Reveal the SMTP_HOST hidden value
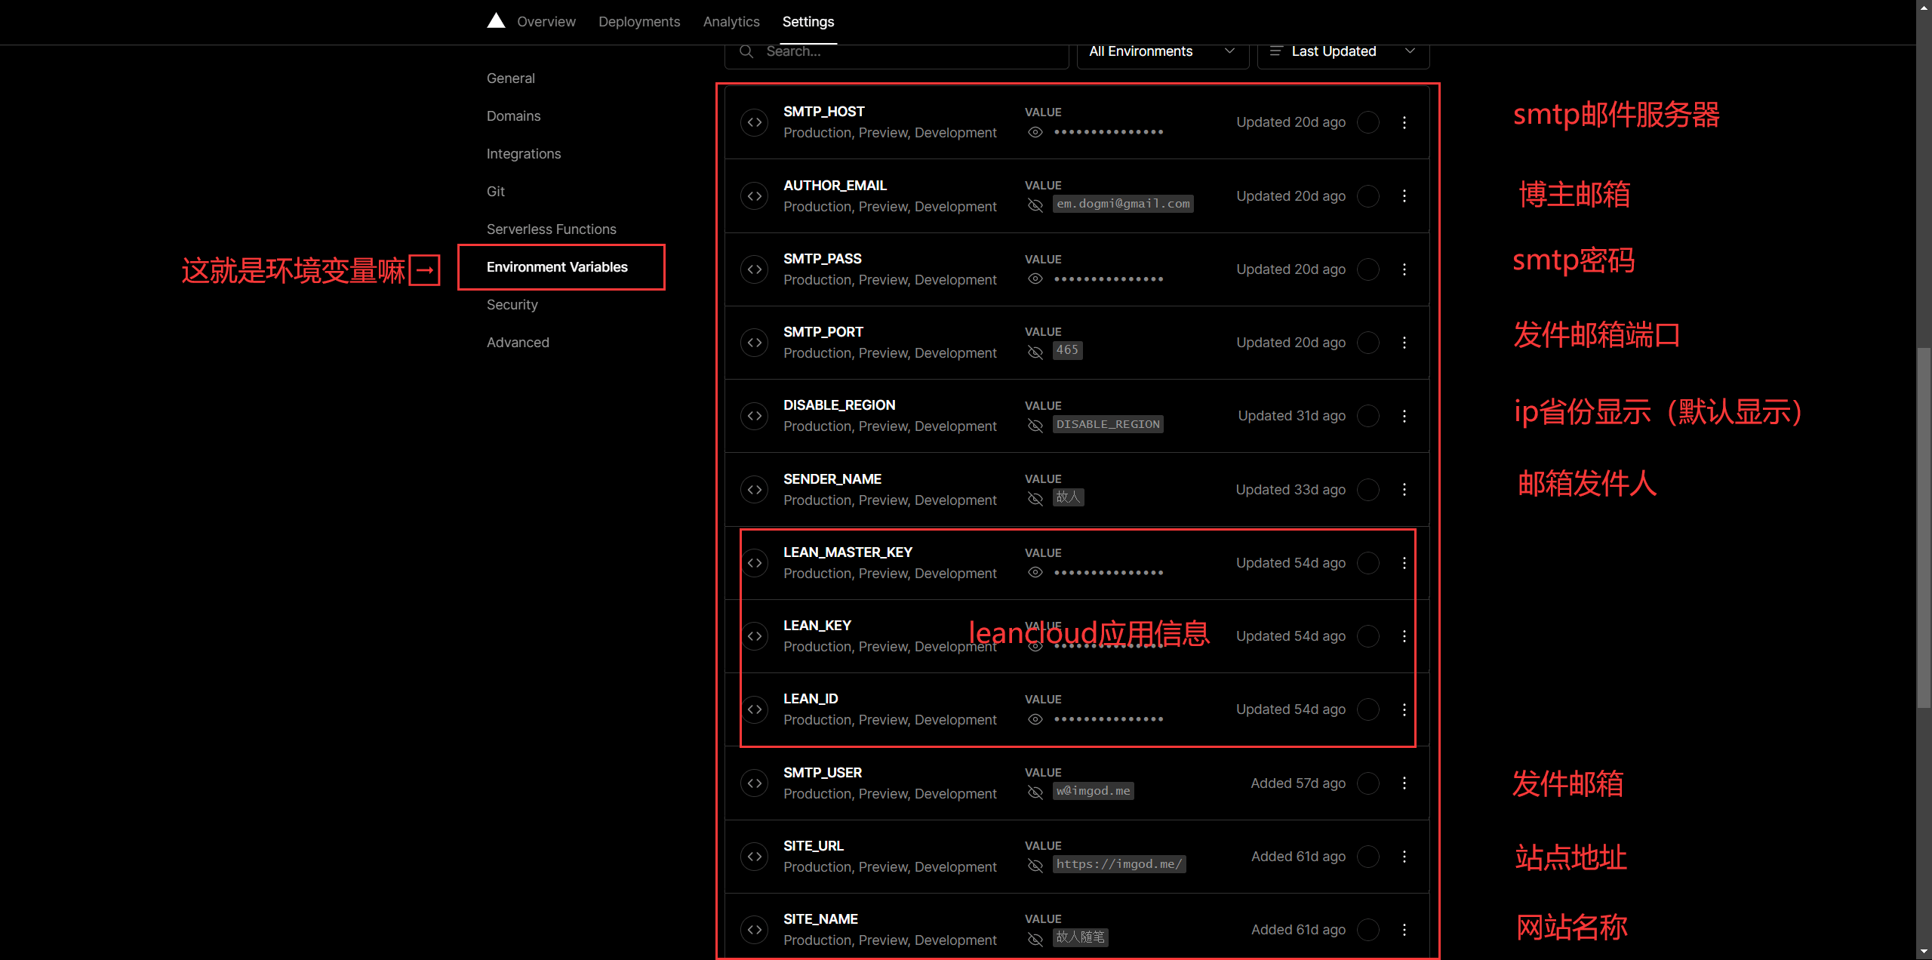The height and width of the screenshot is (960, 1932). point(1035,132)
